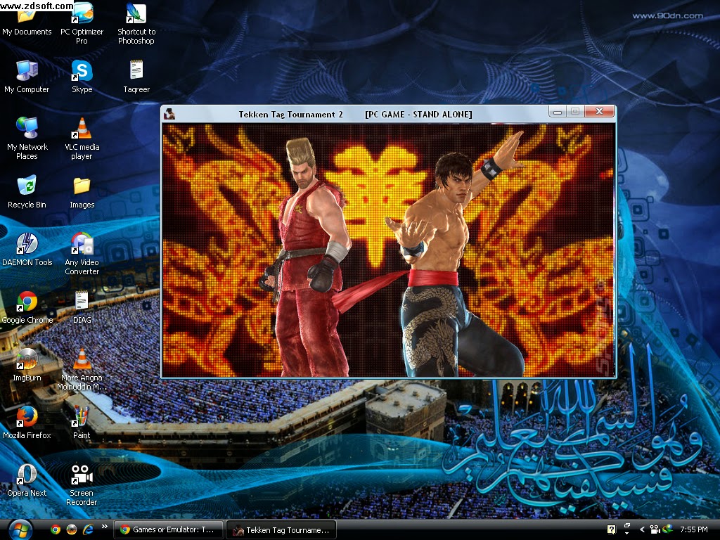Screen dimensions: 720x540
Task: Select the Recycle Bin icon
Action: click(27, 191)
